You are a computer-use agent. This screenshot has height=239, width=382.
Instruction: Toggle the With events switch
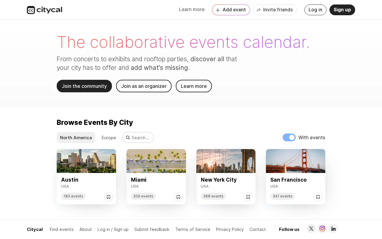(x=289, y=137)
